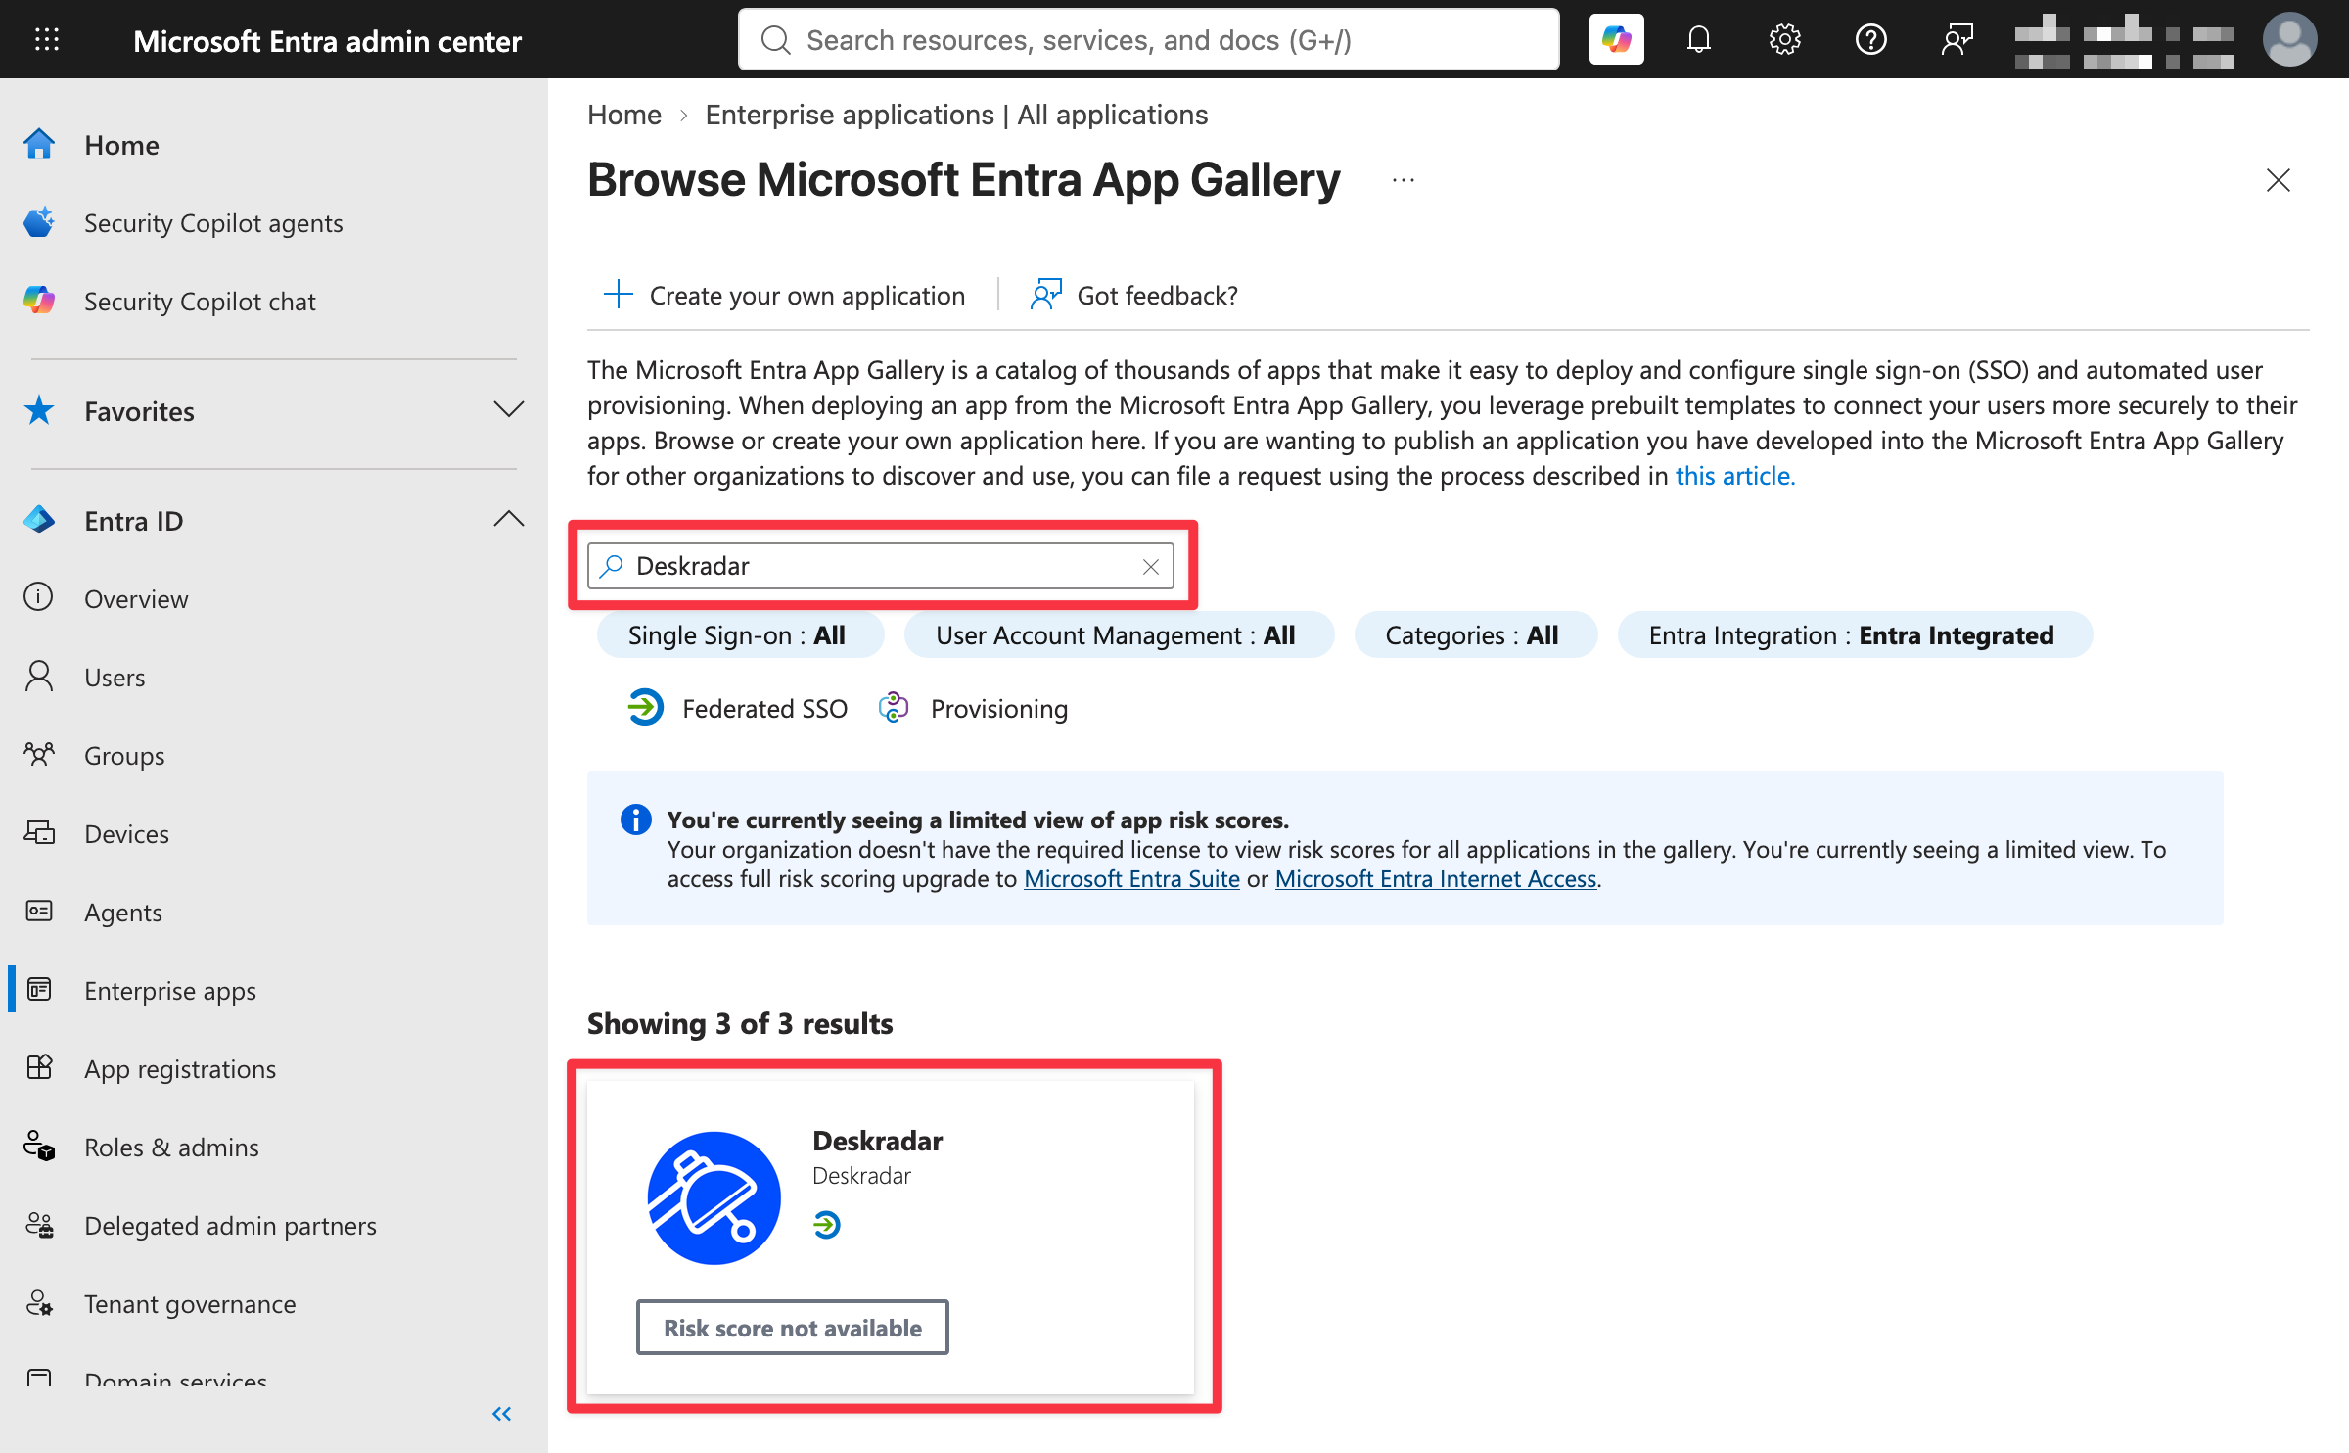Image resolution: width=2349 pixels, height=1453 pixels.
Task: Click Enterprise applications breadcrumb
Action: (x=956, y=115)
